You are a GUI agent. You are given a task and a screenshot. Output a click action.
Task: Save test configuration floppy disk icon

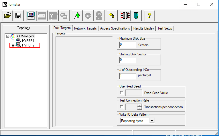click(x=18, y=15)
